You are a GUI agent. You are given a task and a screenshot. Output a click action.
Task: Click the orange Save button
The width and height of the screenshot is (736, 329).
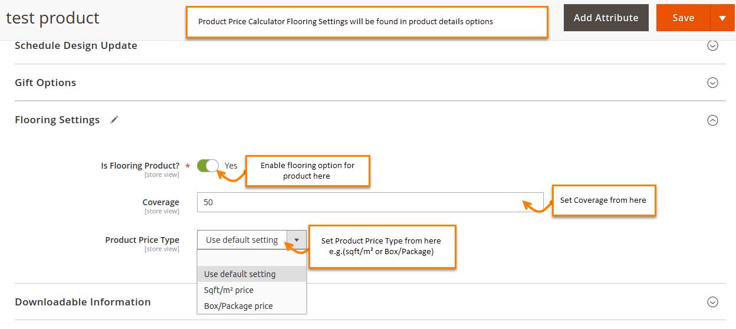point(684,18)
